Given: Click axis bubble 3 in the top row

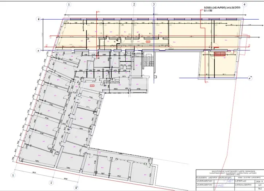Looking at the screenshot, I should click(x=154, y=4).
